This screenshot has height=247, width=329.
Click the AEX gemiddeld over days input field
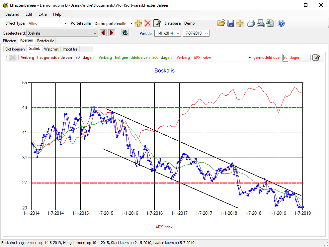click(x=285, y=58)
